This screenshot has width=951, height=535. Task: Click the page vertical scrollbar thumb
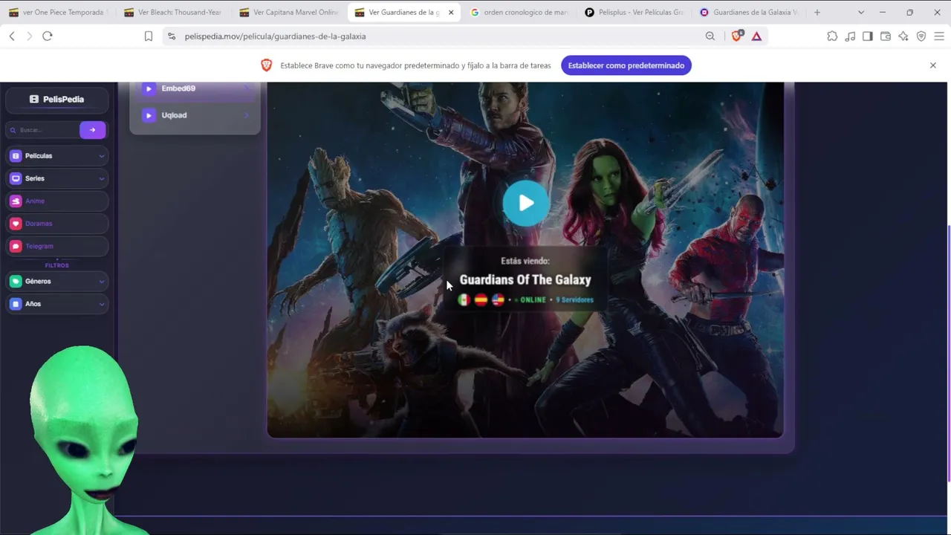click(949, 353)
